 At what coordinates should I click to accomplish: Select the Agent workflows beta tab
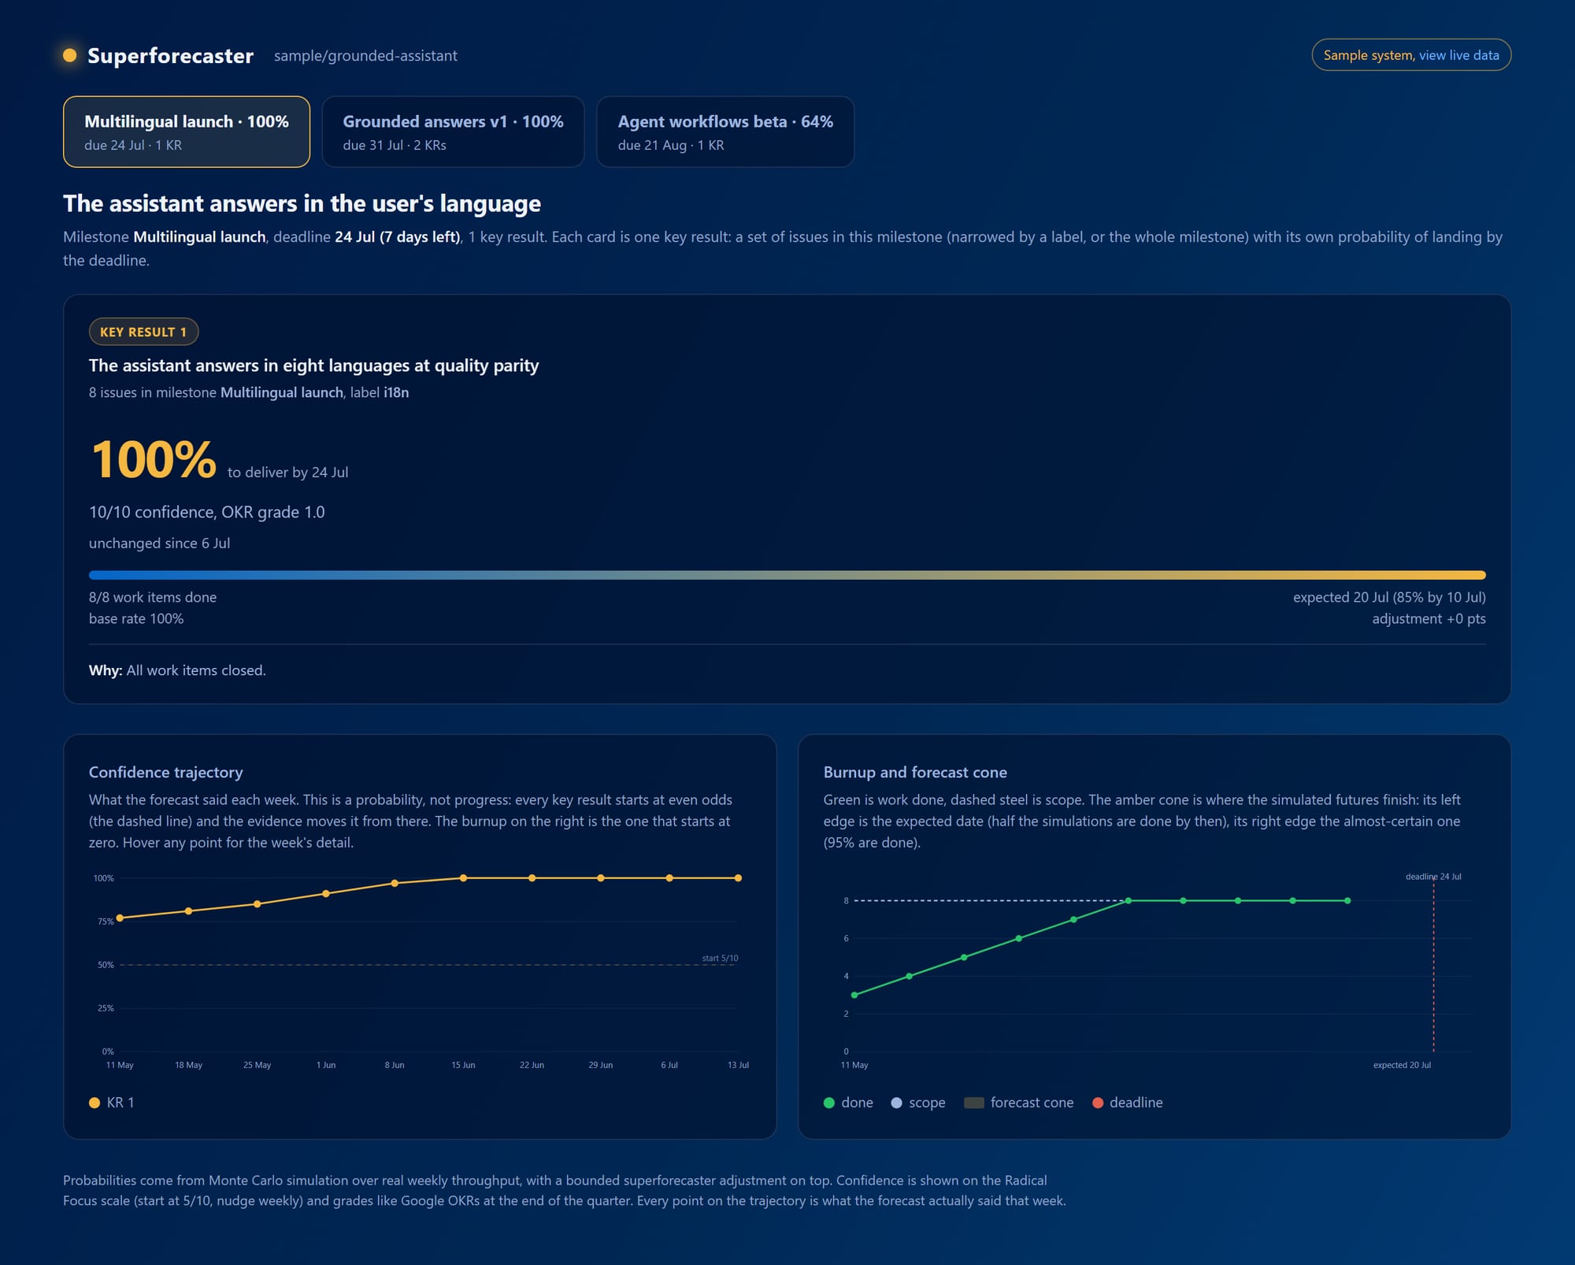pyautogui.click(x=725, y=132)
